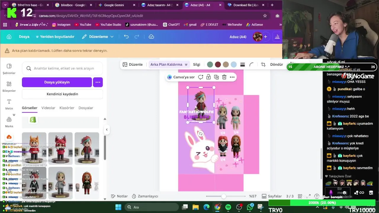This screenshot has height=213, width=379.
Task: Check the cloud save status icon
Action: click(x=151, y=37)
